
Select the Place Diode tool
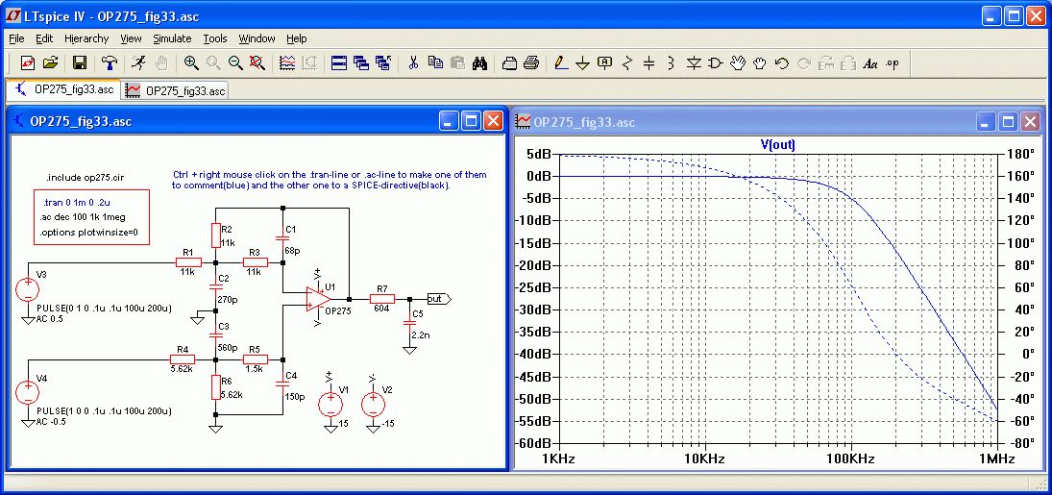point(694,63)
